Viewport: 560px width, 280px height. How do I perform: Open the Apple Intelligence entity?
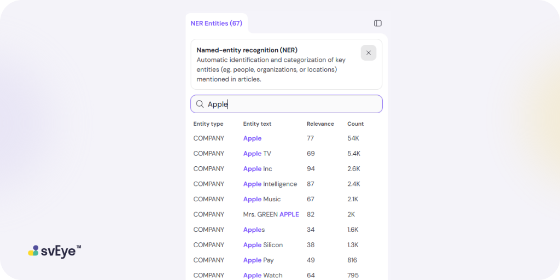pos(270,184)
